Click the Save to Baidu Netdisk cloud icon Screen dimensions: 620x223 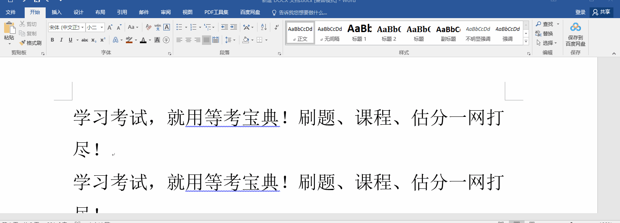click(575, 28)
